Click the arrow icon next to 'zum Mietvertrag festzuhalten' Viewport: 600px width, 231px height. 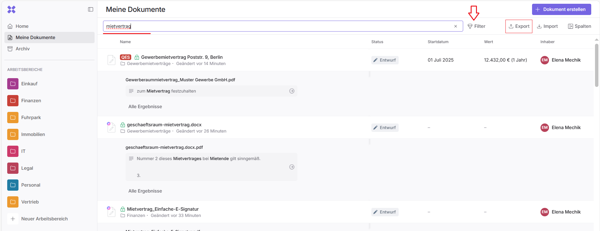point(292,91)
